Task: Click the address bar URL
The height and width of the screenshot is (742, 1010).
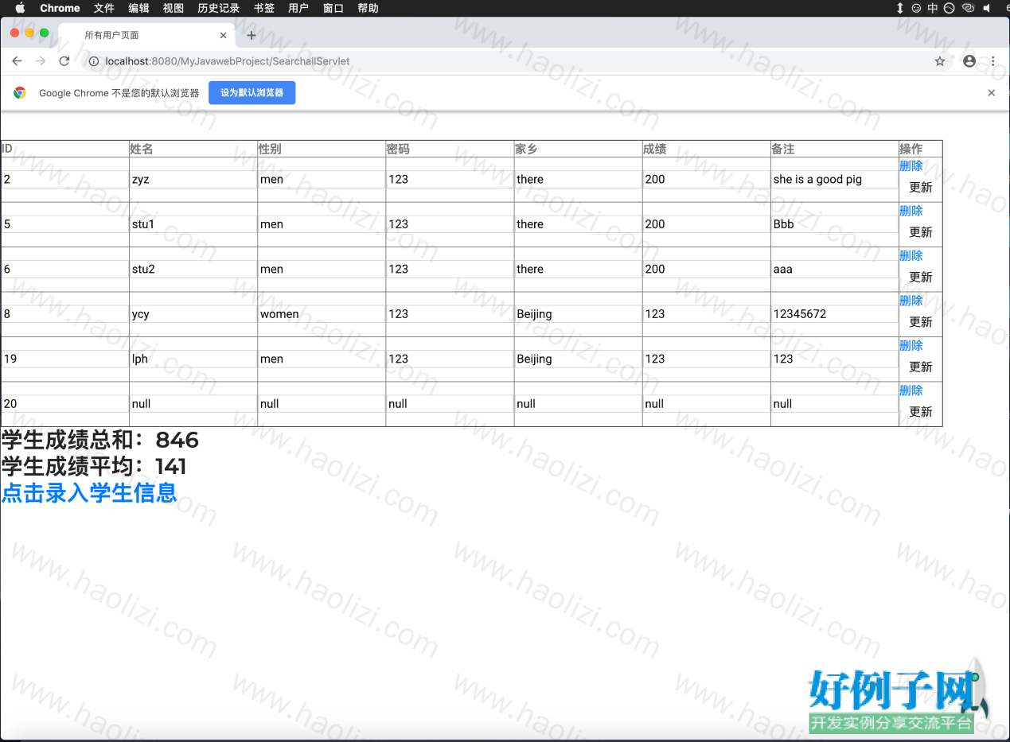Action: pos(228,61)
